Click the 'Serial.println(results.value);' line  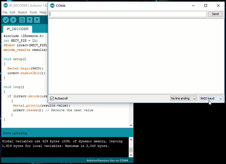[x=41, y=105]
